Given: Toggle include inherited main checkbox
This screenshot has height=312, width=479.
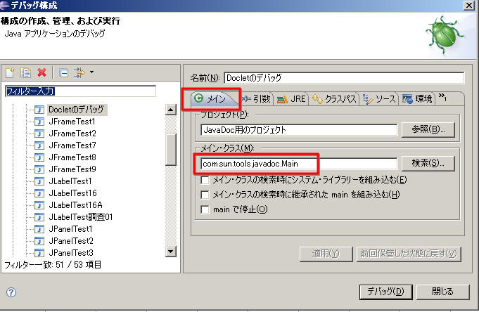Looking at the screenshot, I should [x=205, y=195].
